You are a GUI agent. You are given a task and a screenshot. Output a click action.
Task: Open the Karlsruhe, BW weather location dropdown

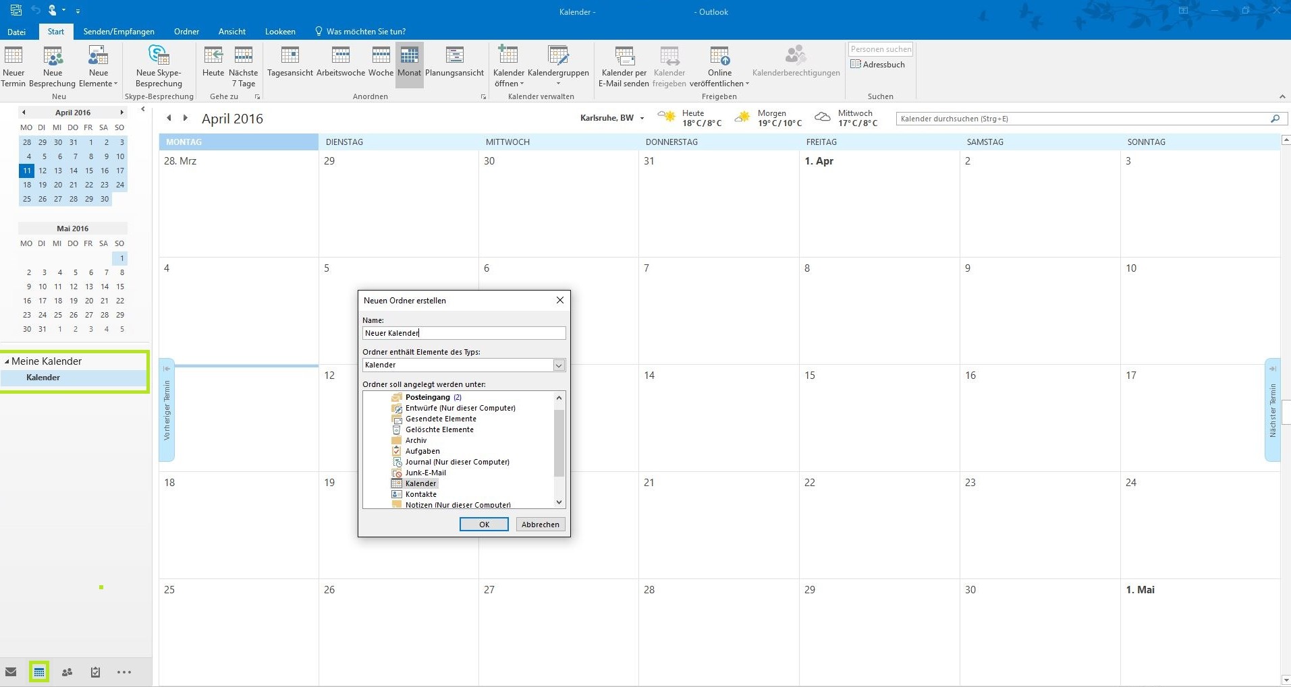coord(612,118)
